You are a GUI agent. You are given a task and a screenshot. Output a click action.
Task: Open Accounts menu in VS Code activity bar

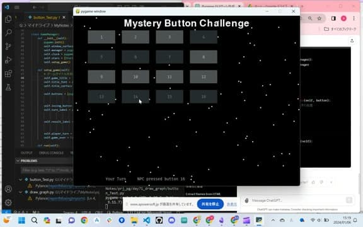[x=8, y=189]
